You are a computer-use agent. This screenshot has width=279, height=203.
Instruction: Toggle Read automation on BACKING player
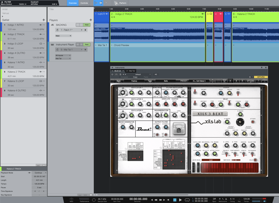click(x=87, y=25)
